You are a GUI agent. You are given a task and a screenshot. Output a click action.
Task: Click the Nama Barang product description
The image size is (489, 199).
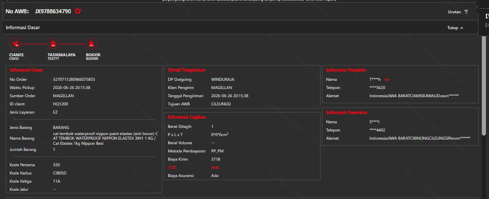click(x=105, y=138)
